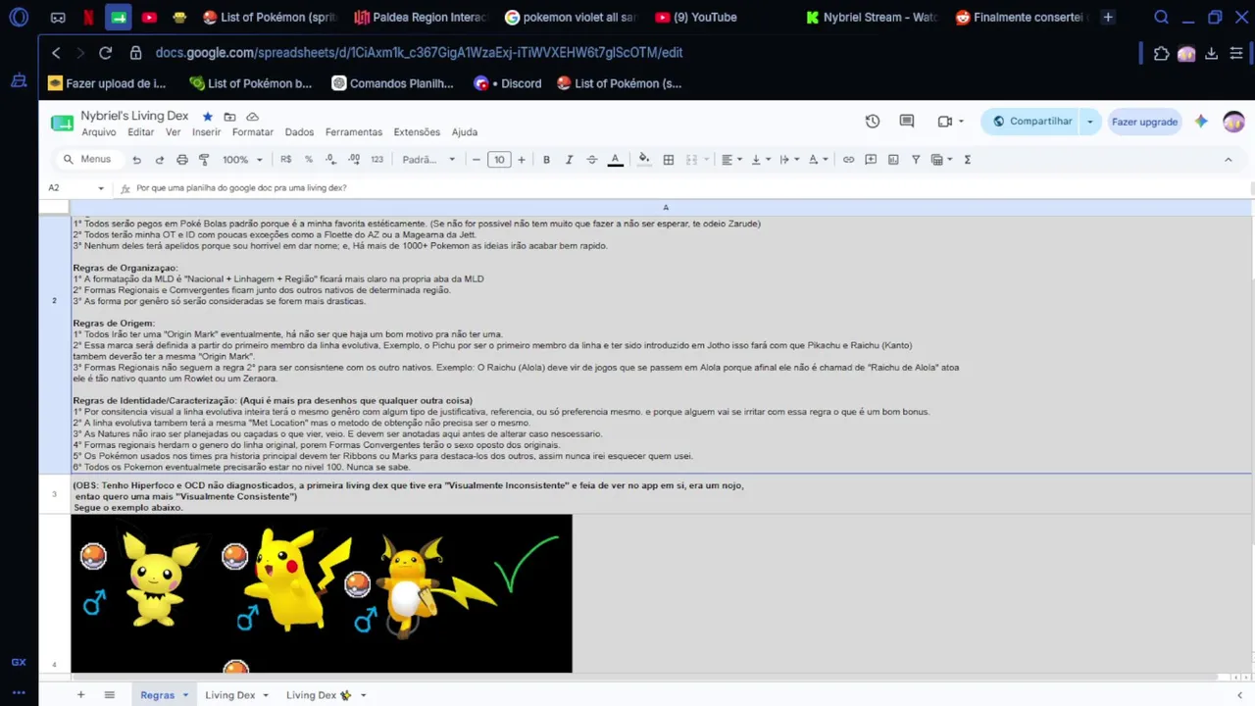Click the Compartilhar share button
Image resolution: width=1255 pixels, height=706 pixels.
point(1031,122)
